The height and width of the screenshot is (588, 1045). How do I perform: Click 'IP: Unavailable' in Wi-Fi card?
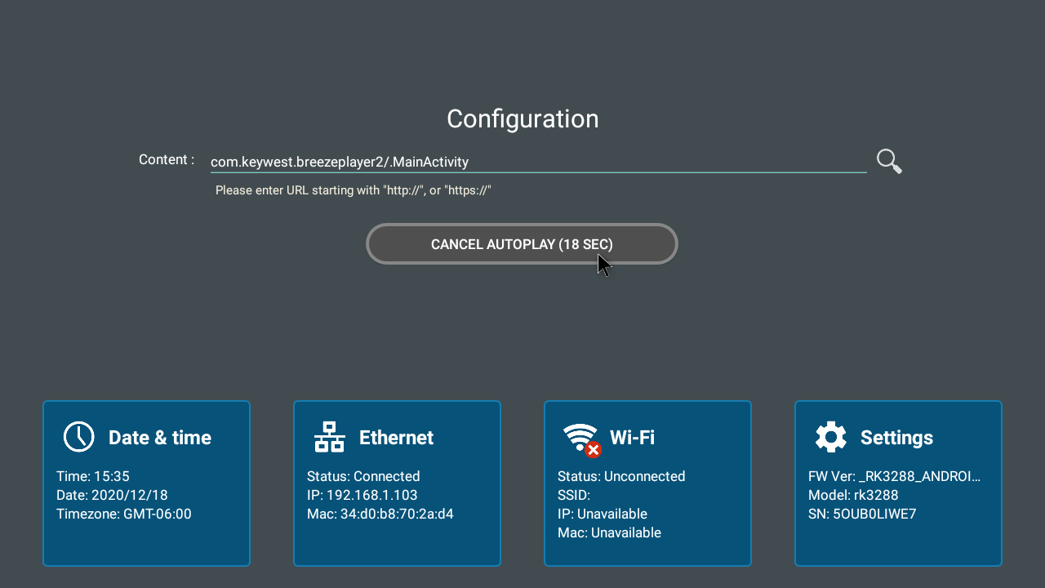[x=603, y=514]
